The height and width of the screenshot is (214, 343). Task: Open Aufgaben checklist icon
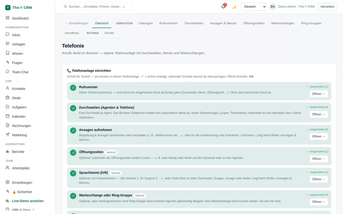click(x=7, y=107)
